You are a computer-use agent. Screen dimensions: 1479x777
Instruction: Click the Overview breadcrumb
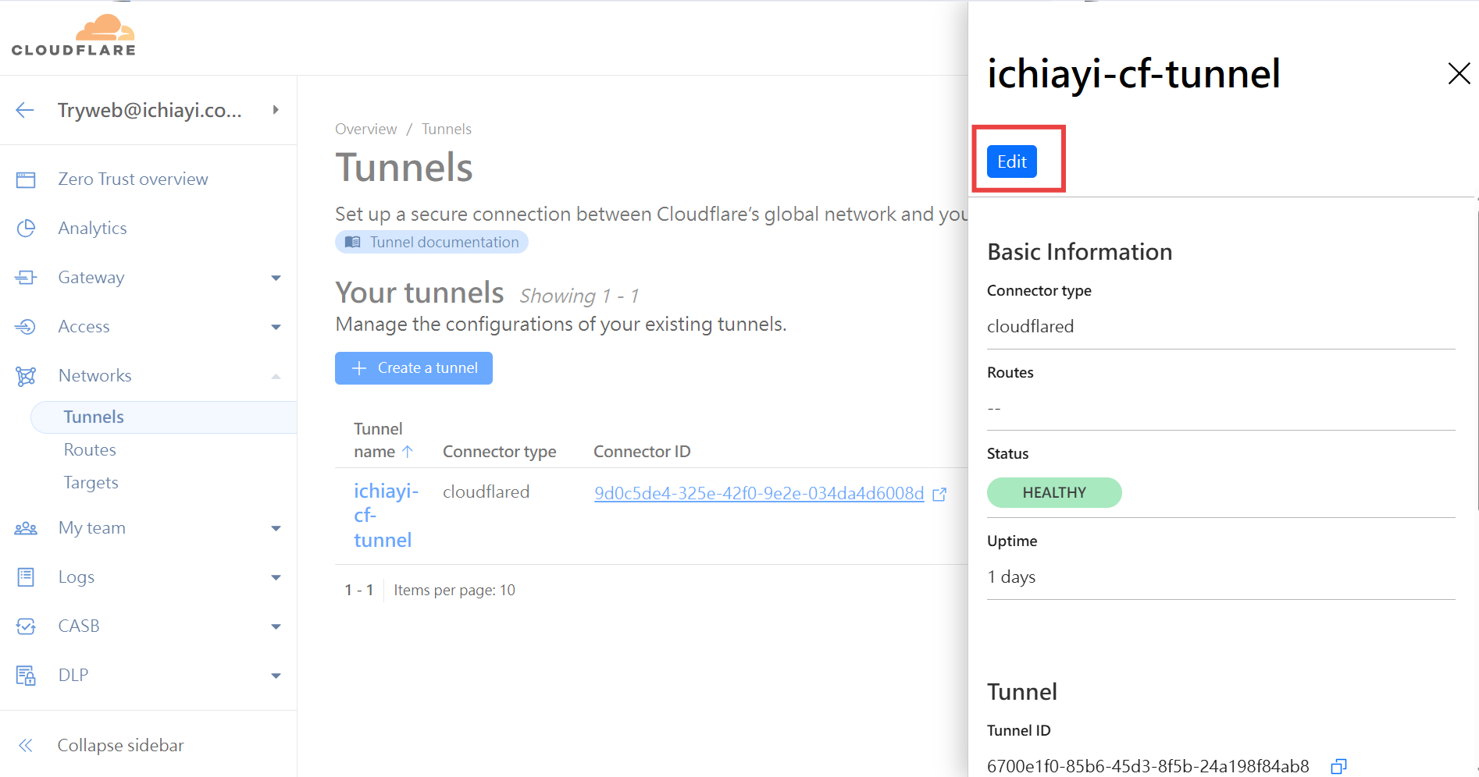[365, 129]
